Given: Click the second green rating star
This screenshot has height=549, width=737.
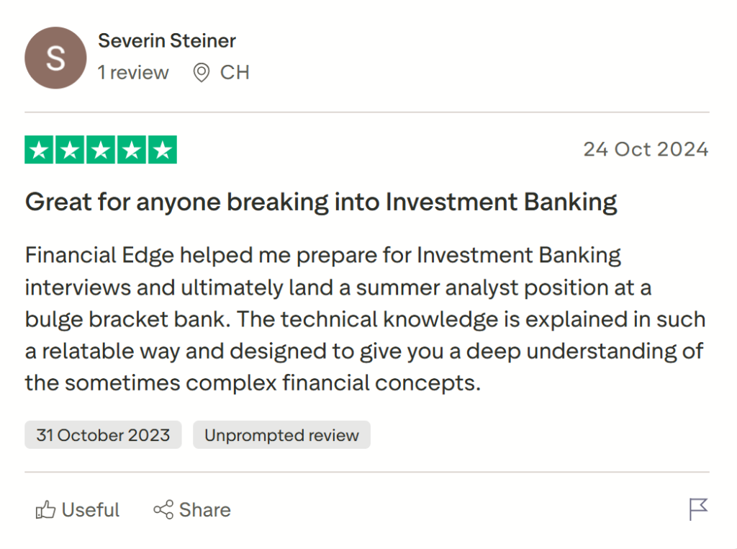Looking at the screenshot, I should [71, 149].
